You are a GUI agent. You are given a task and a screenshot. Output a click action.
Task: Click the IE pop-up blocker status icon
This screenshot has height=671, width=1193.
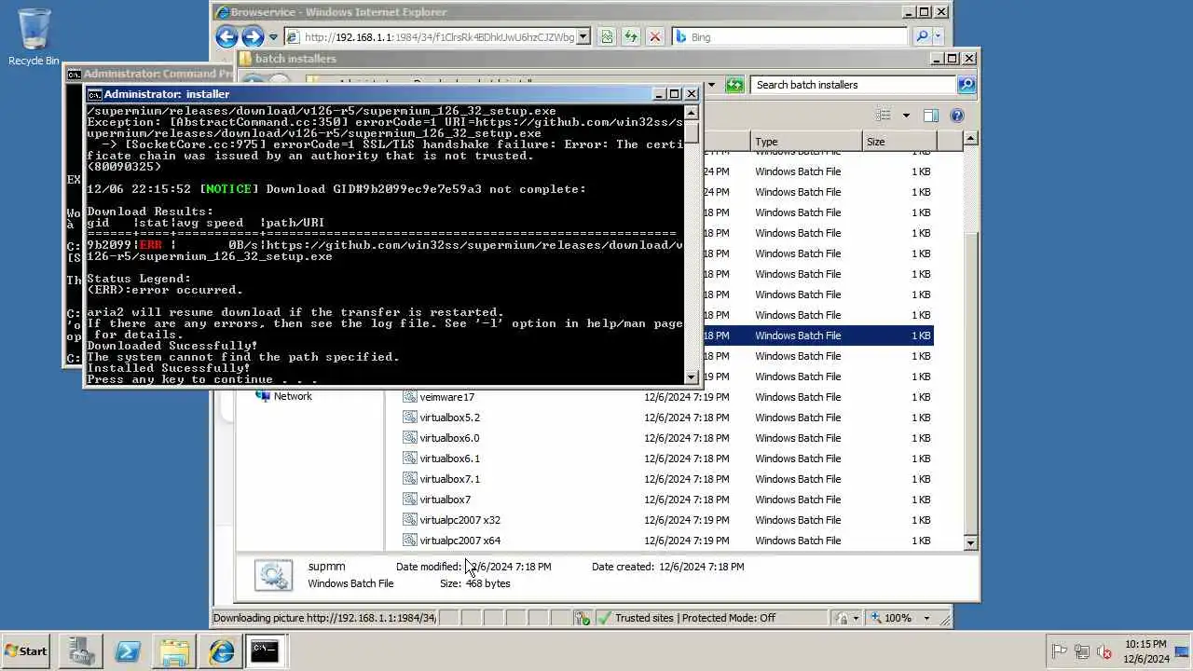click(583, 618)
